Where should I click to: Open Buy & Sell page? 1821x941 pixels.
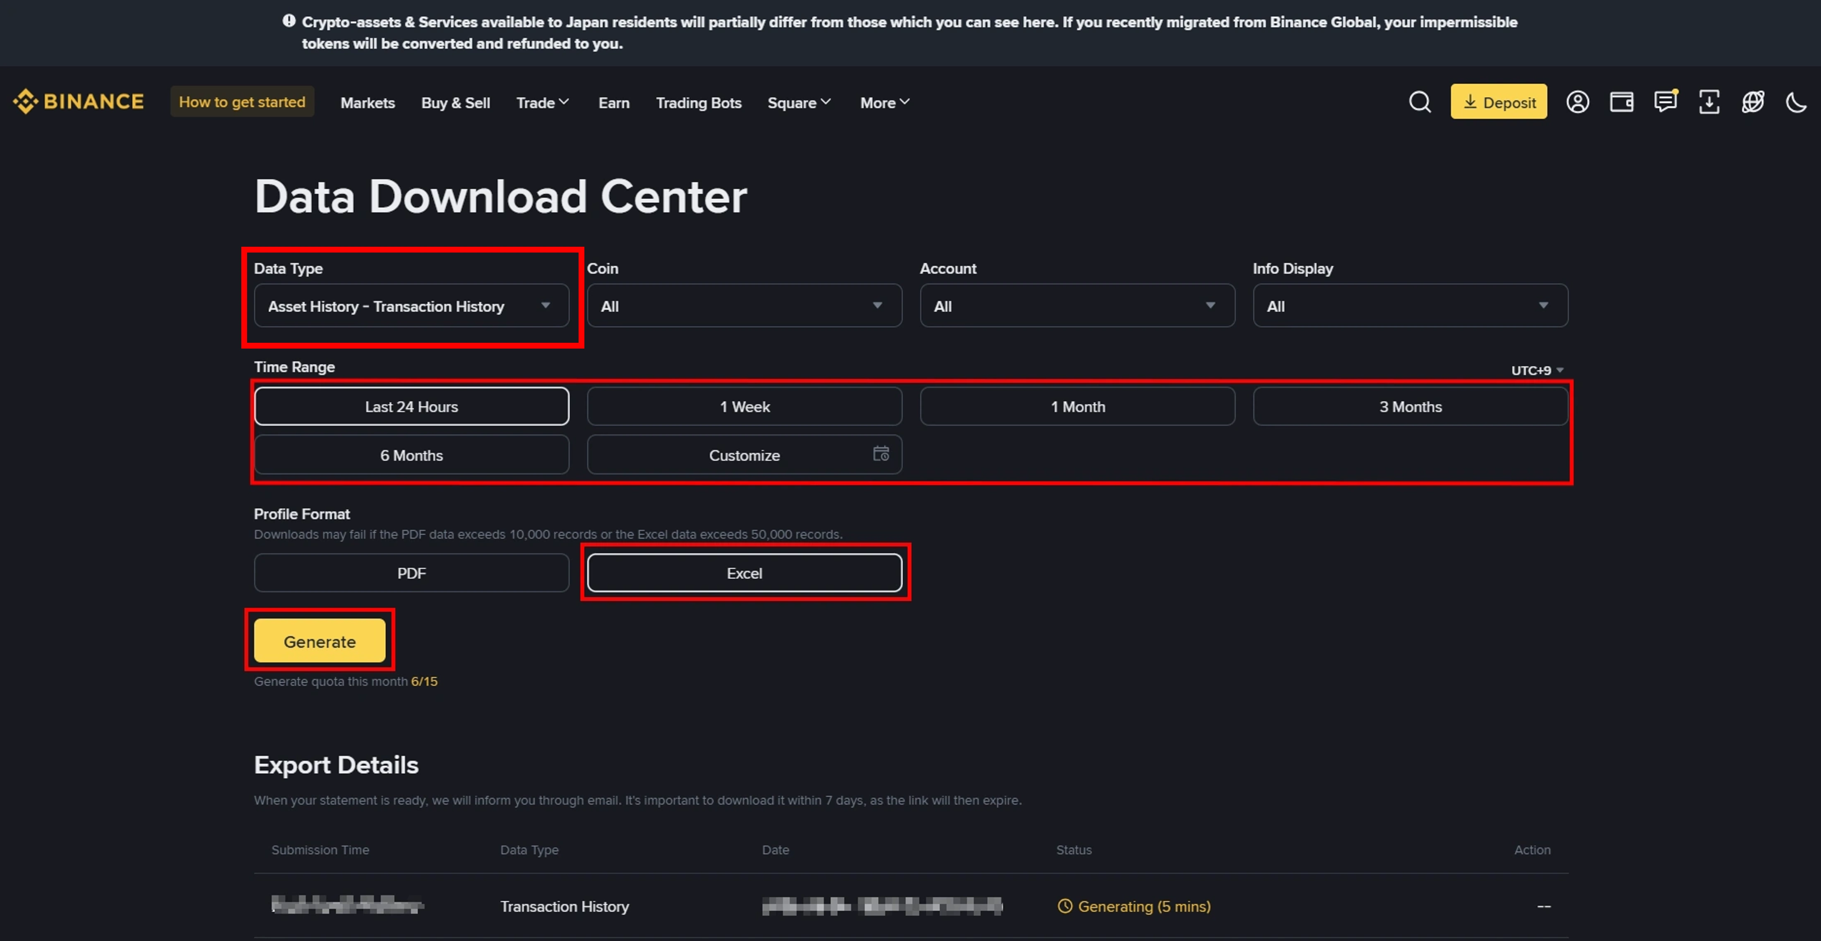455,103
